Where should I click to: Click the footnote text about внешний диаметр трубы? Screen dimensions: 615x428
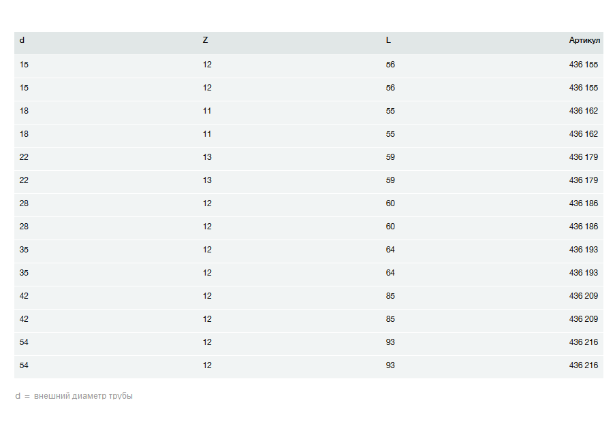[x=74, y=396]
